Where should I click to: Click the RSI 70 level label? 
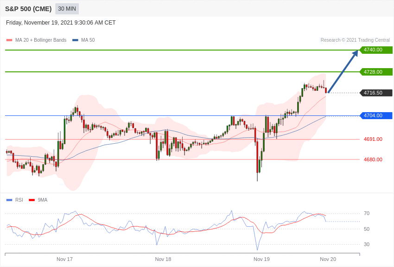(x=367, y=213)
